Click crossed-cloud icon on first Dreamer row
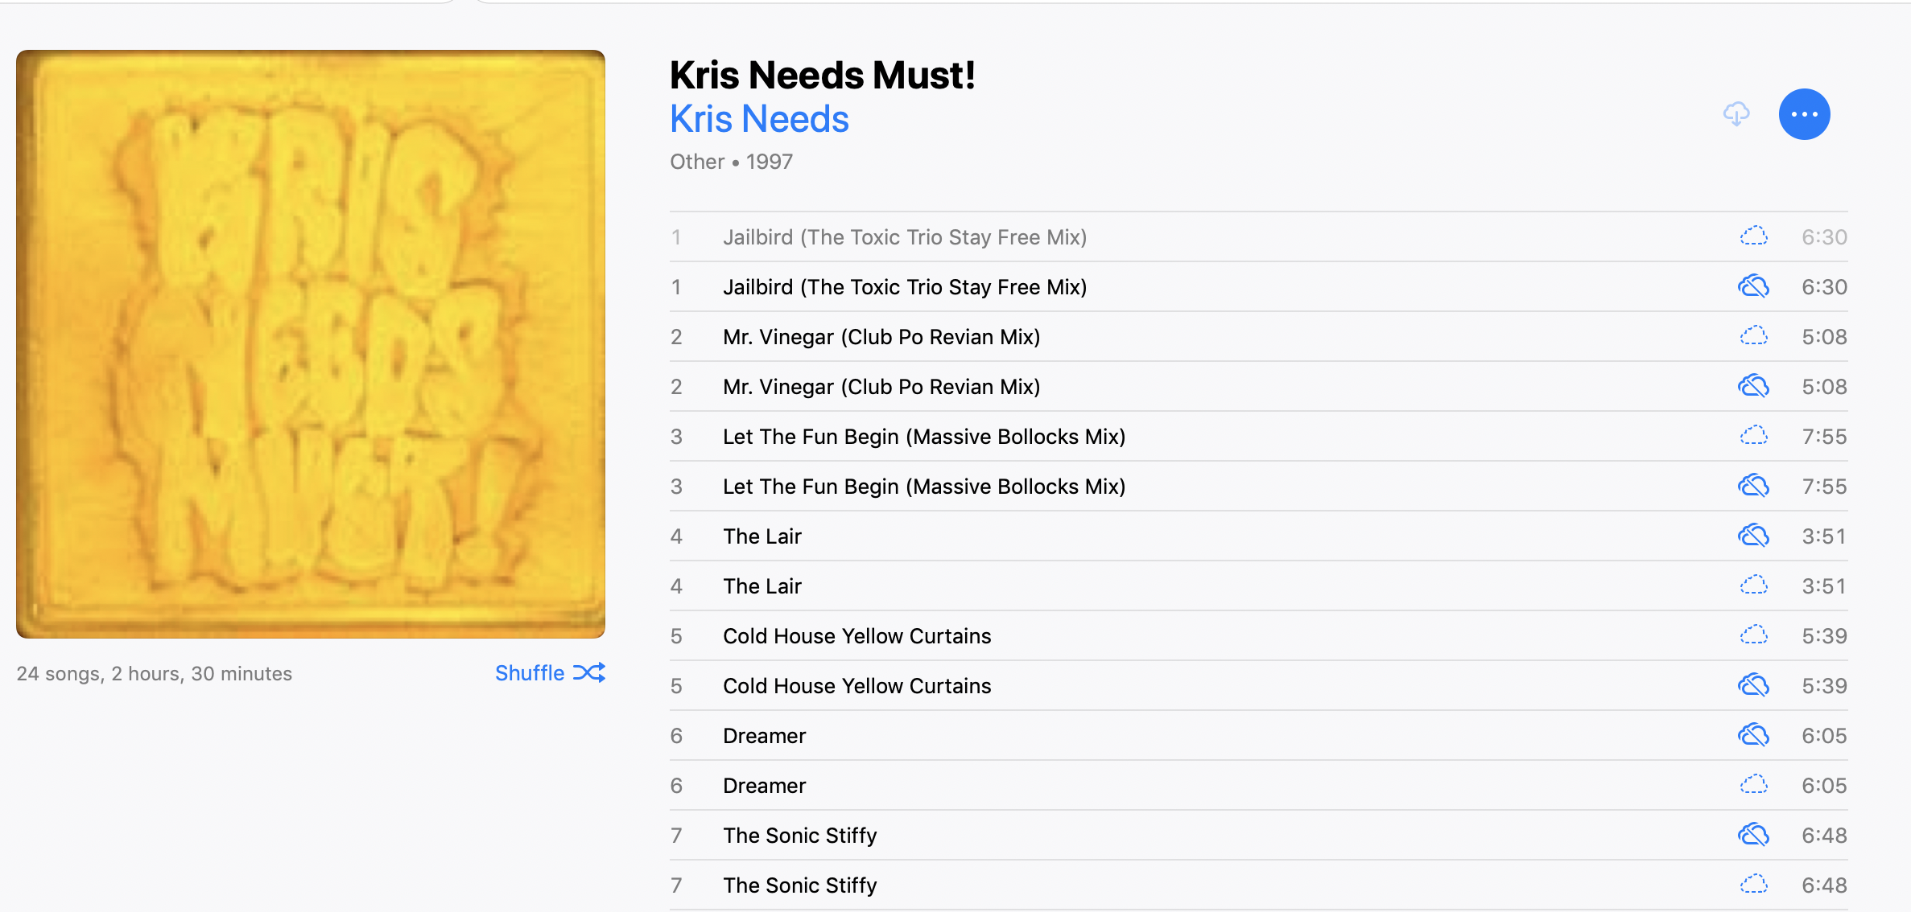This screenshot has height=912, width=1911. (x=1753, y=735)
